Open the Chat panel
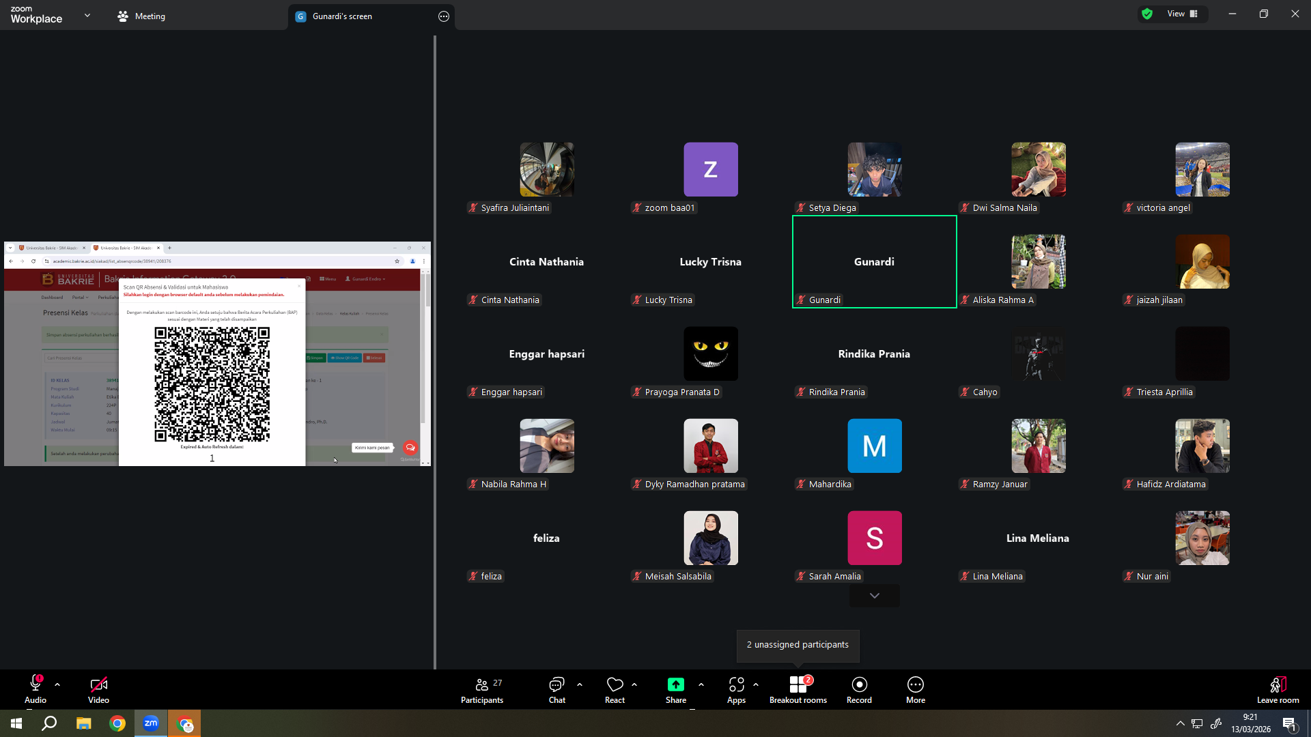The image size is (1311, 737). 557,689
